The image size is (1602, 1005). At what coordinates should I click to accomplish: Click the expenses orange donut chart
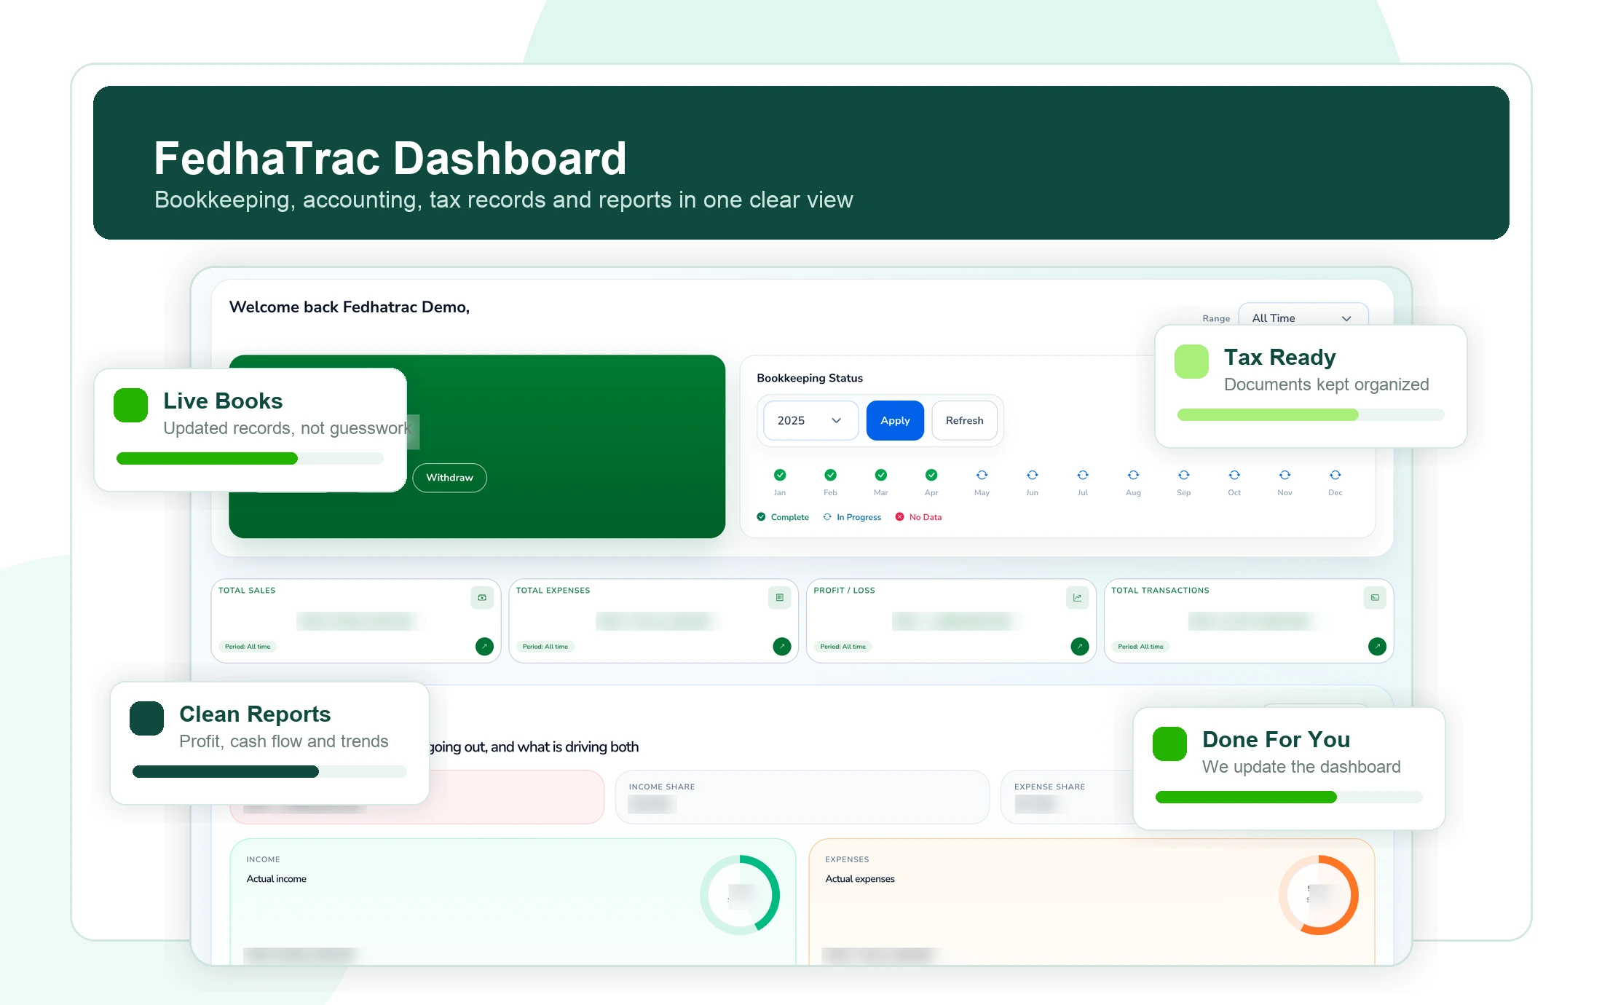(1319, 895)
